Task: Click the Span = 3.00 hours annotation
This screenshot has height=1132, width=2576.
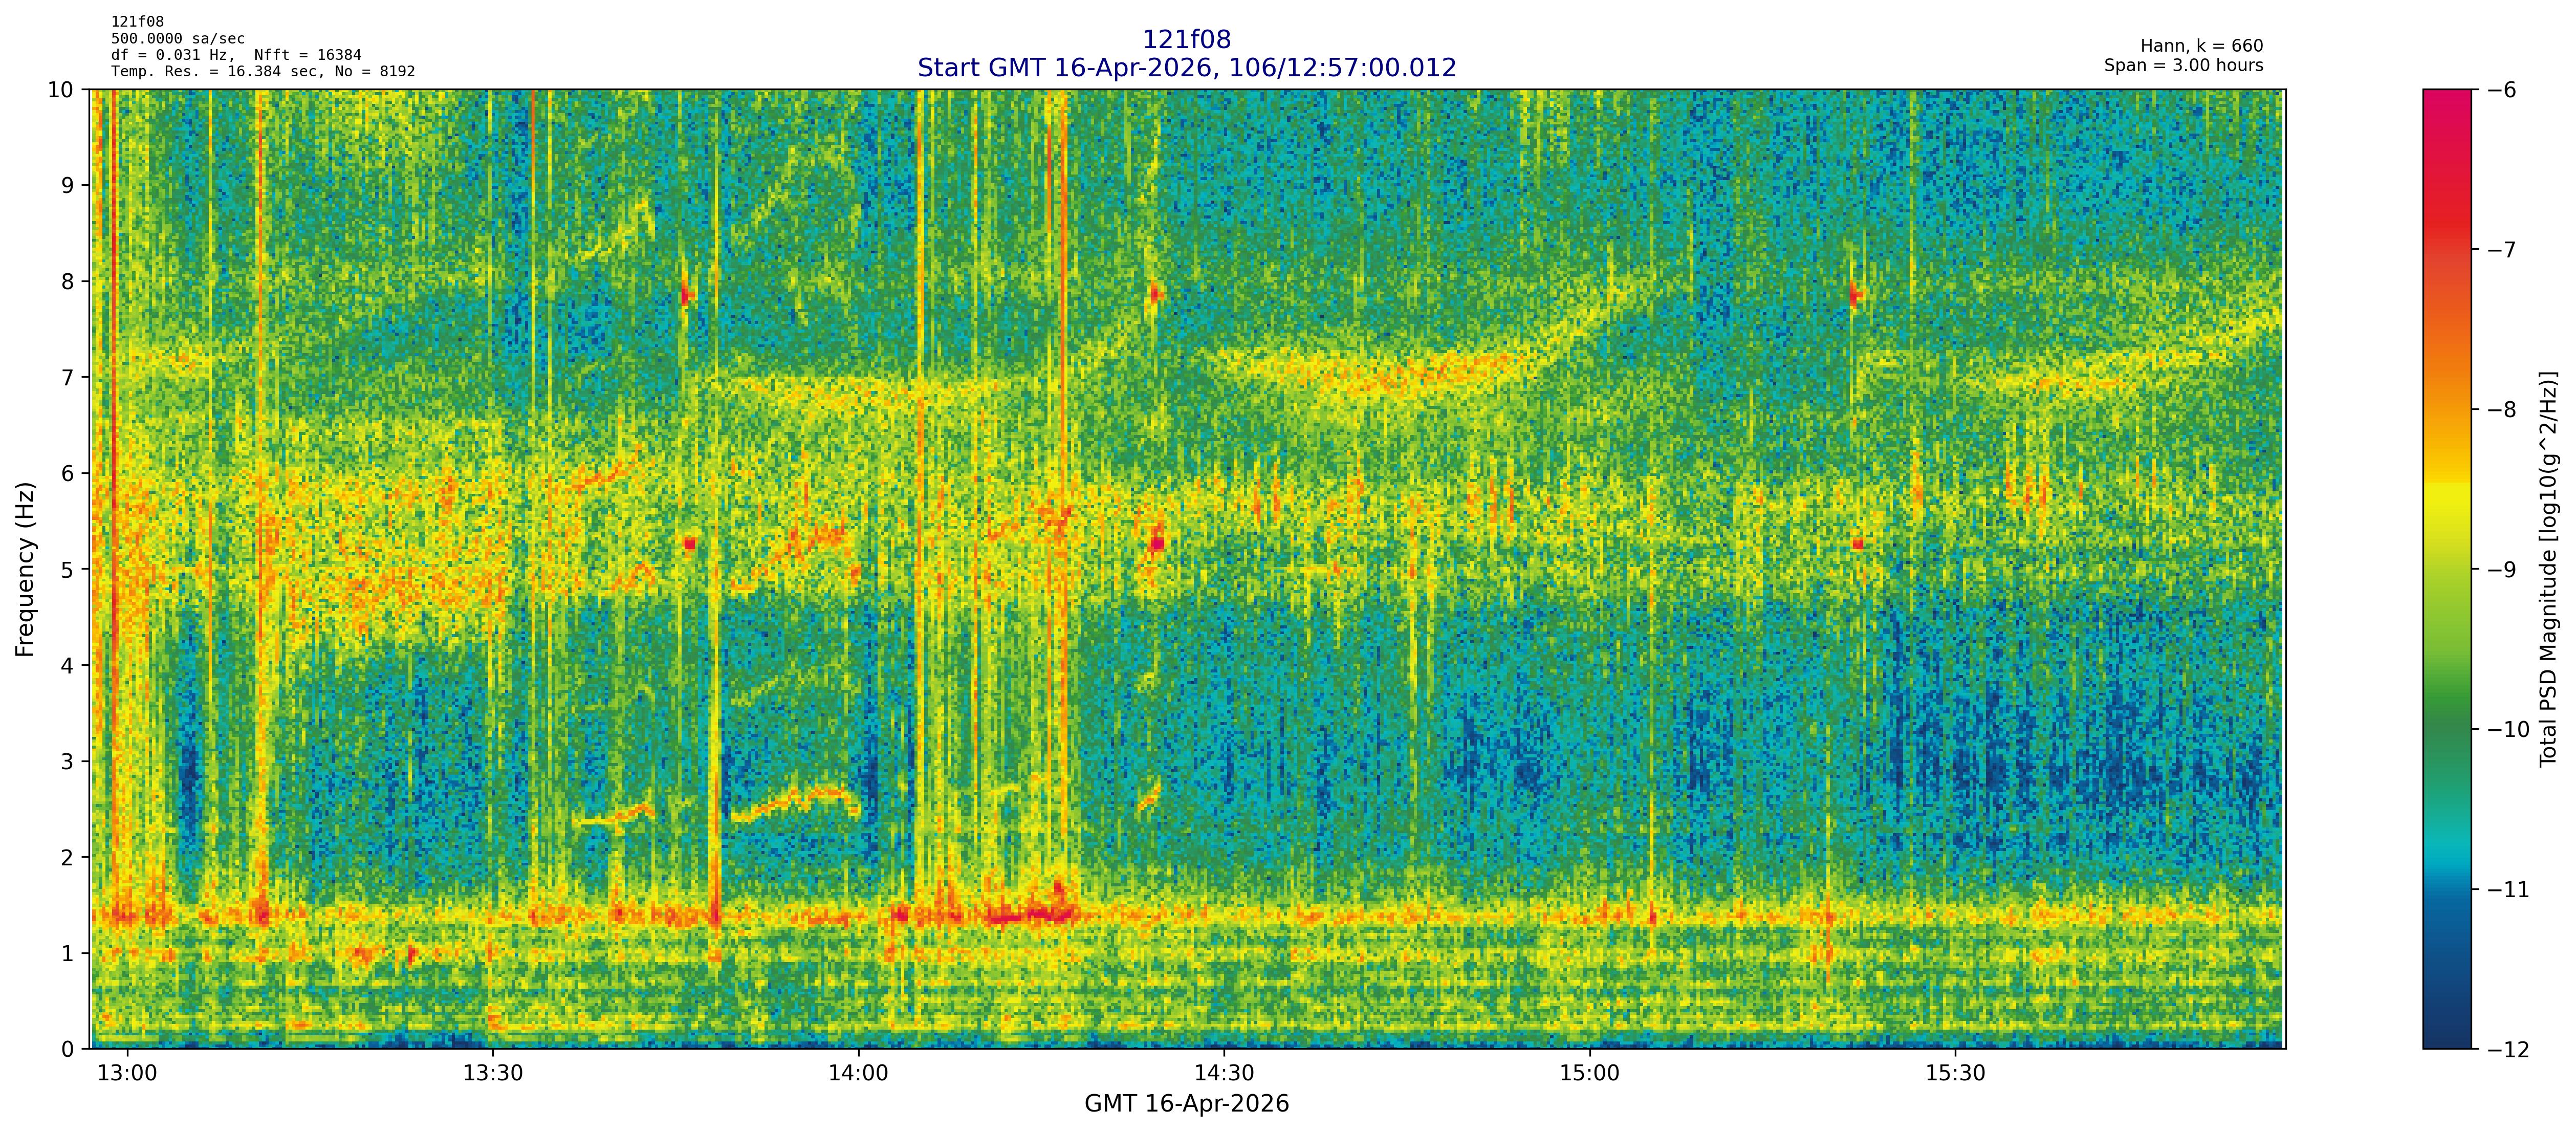Action: (2183, 65)
